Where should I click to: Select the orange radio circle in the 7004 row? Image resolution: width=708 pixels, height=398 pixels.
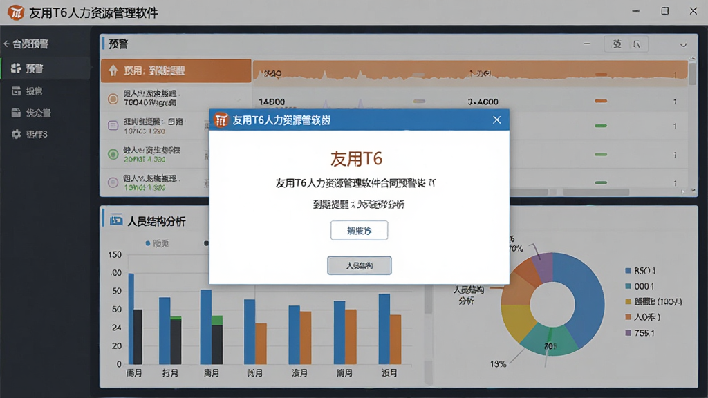[x=113, y=98]
